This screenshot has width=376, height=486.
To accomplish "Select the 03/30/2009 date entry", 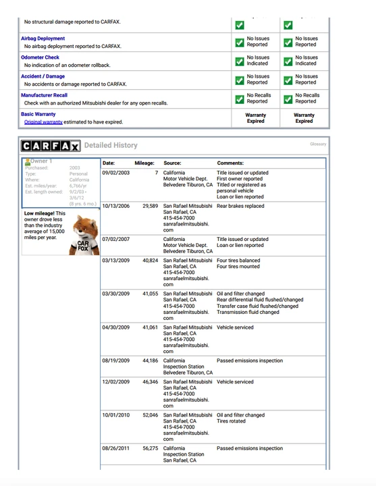I will point(116,294).
